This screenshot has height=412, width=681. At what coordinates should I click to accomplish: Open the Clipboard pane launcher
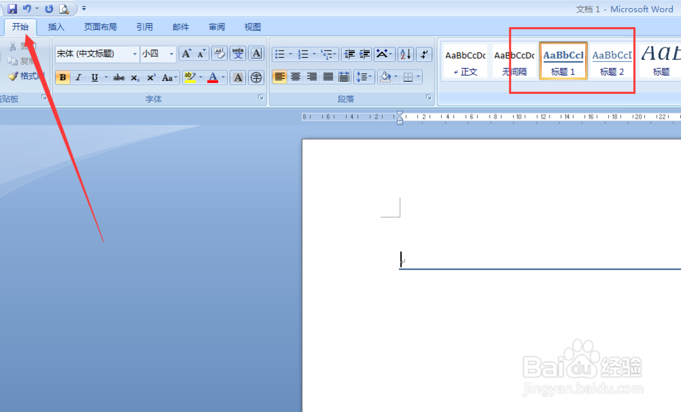(x=44, y=97)
